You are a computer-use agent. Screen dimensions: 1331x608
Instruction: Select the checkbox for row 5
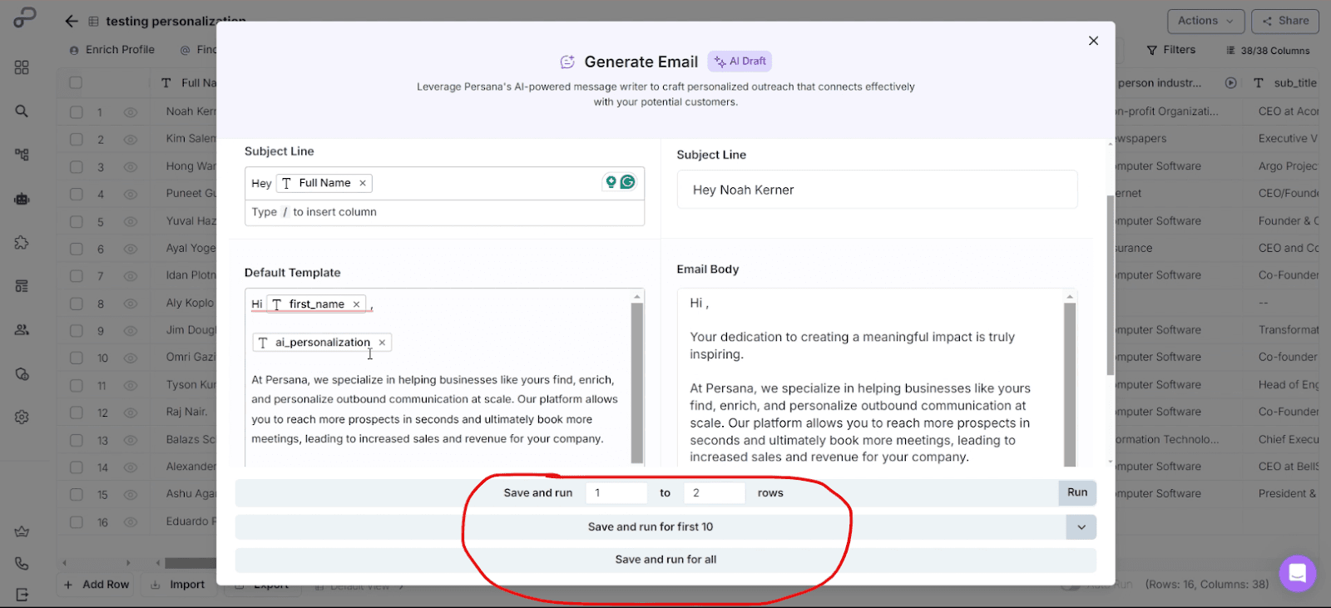click(76, 222)
